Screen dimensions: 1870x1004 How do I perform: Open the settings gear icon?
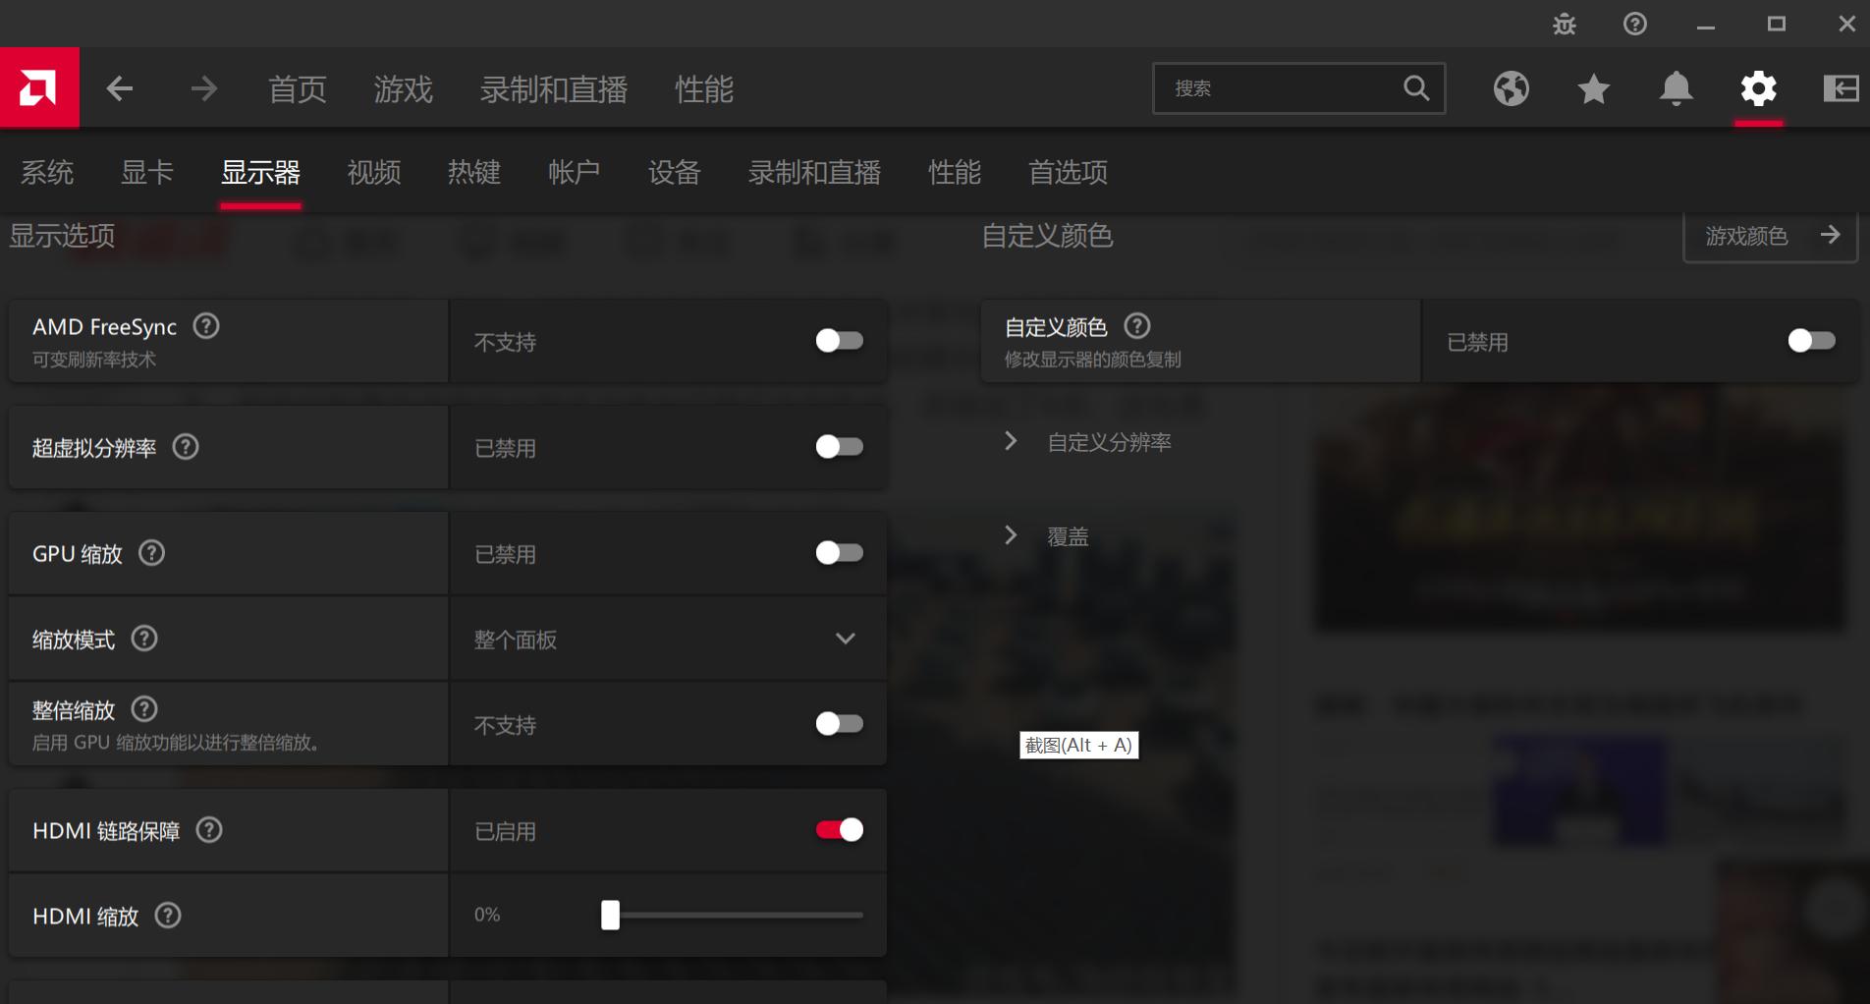1757,87
